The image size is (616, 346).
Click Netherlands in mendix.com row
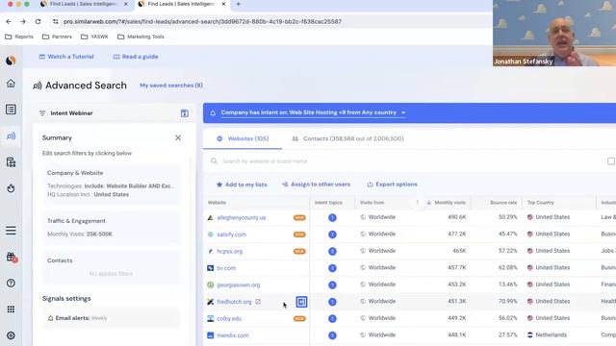551,335
